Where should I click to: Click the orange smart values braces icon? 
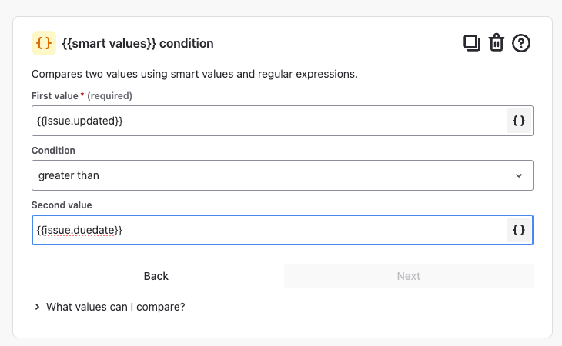click(x=44, y=43)
